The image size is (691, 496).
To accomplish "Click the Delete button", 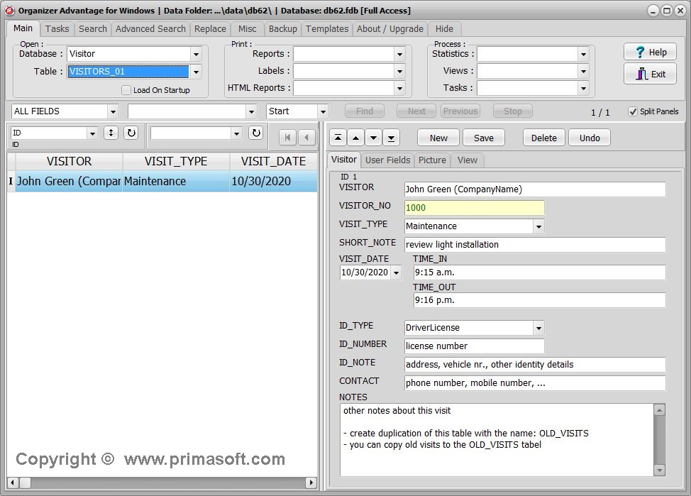I will (x=544, y=138).
